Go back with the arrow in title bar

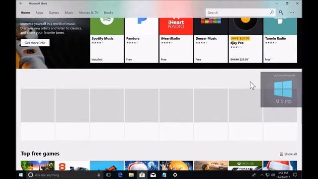(x=21, y=3)
